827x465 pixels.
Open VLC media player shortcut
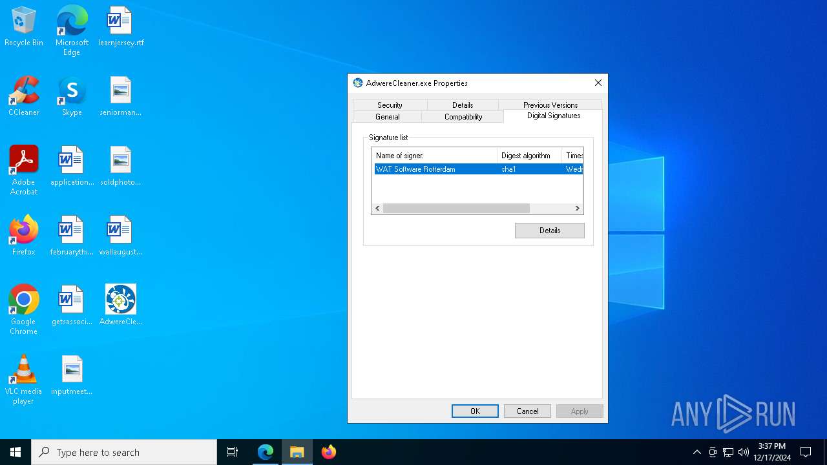click(24, 379)
